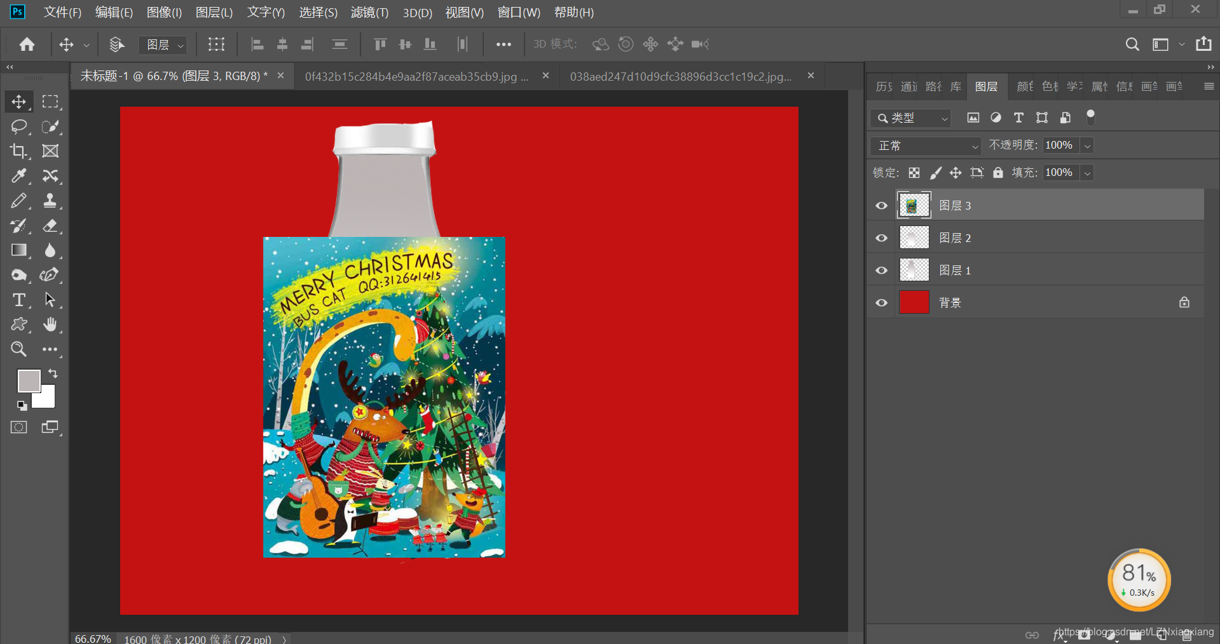The height and width of the screenshot is (644, 1220).
Task: Select the Hand tool
Action: [x=50, y=325]
